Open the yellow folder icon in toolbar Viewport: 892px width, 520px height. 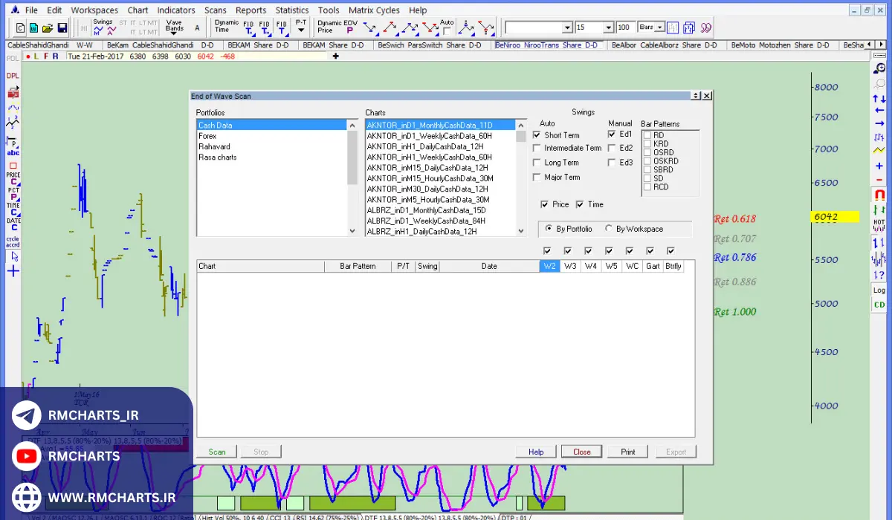[x=48, y=28]
